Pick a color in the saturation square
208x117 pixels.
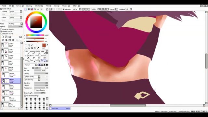pyautogui.click(x=36, y=22)
